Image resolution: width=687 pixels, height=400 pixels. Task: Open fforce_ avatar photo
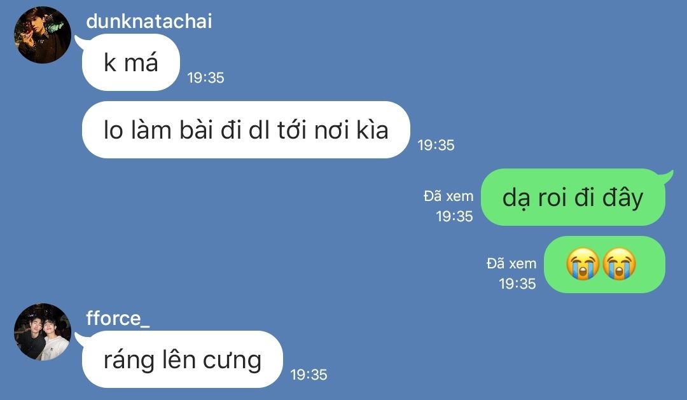point(43,332)
